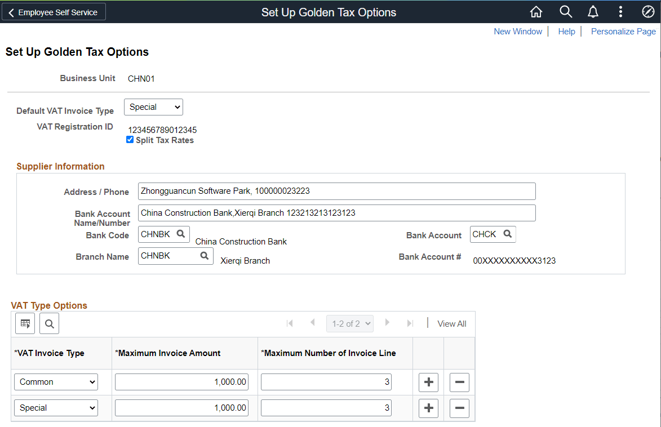Open the Home icon in the header
This screenshot has height=427, width=661.
click(535, 11)
